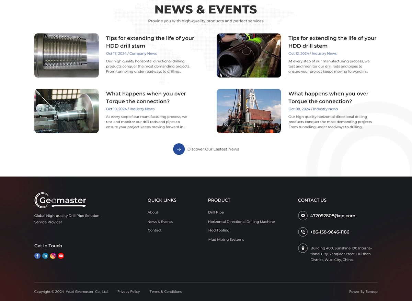Click the location pin icon

[302, 248]
